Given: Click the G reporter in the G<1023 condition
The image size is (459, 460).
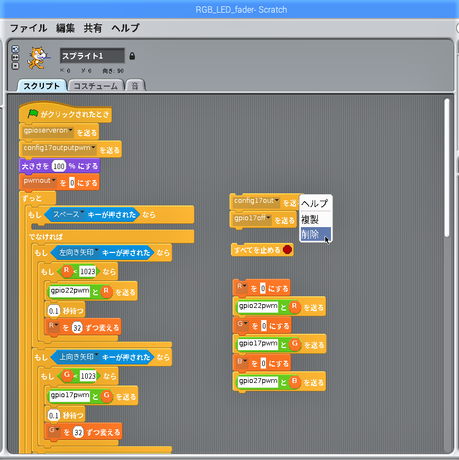Looking at the screenshot, I should [x=67, y=375].
